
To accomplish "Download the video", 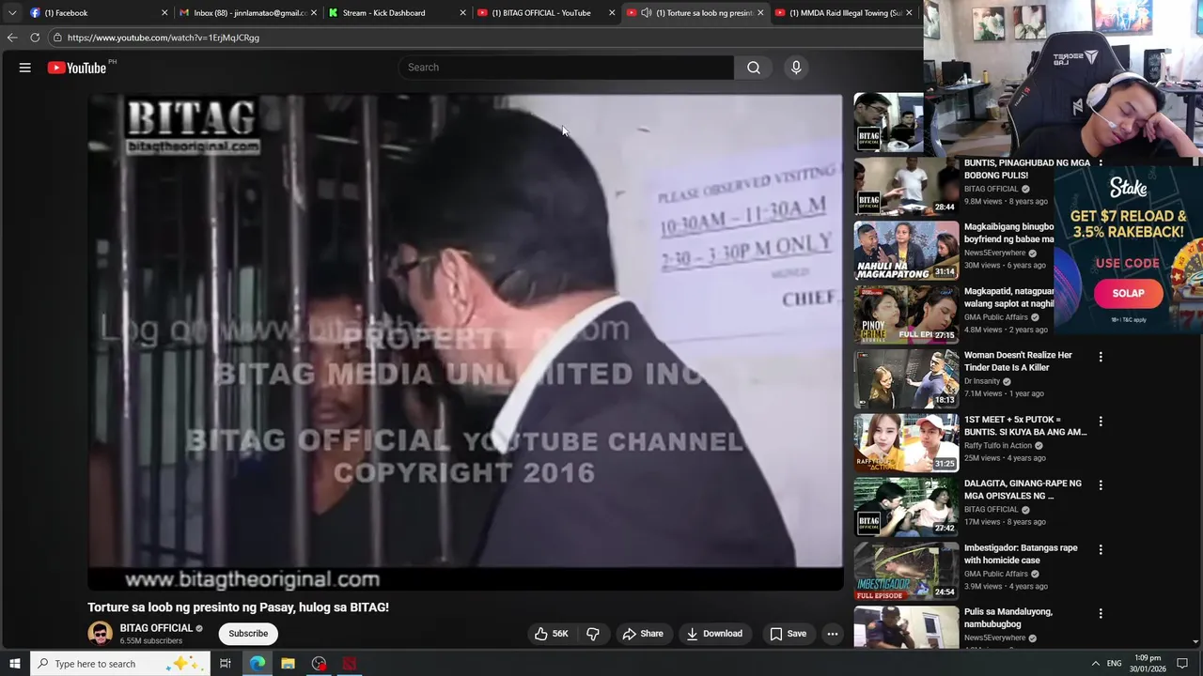I will [714, 634].
